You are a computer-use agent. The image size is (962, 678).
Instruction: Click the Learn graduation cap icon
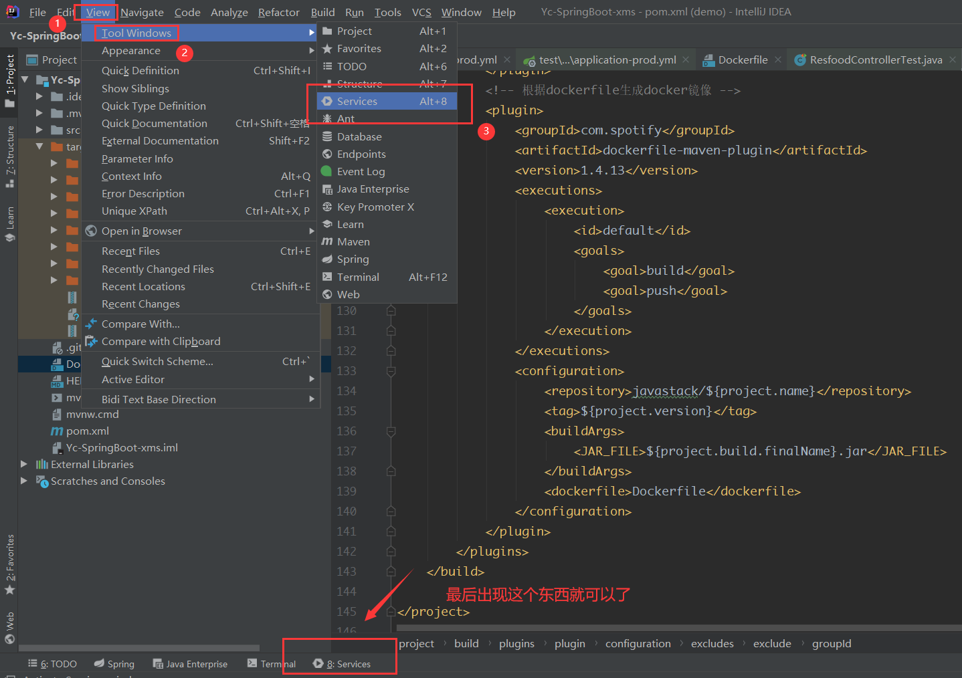(x=327, y=224)
